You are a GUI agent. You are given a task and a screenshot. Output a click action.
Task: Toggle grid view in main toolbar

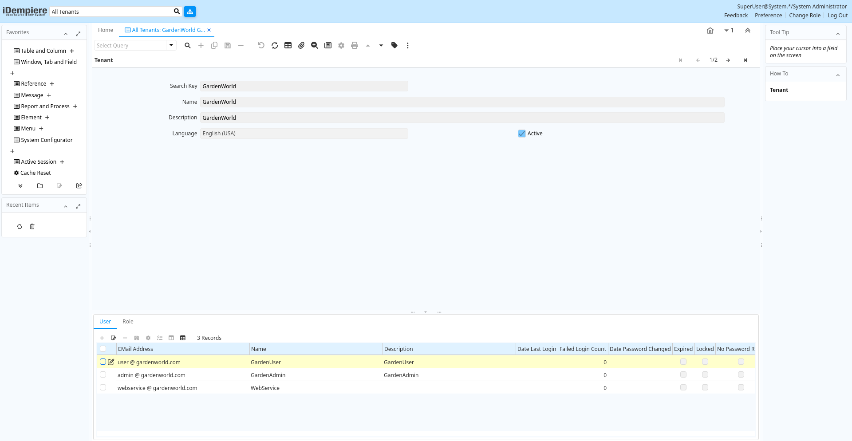point(288,45)
